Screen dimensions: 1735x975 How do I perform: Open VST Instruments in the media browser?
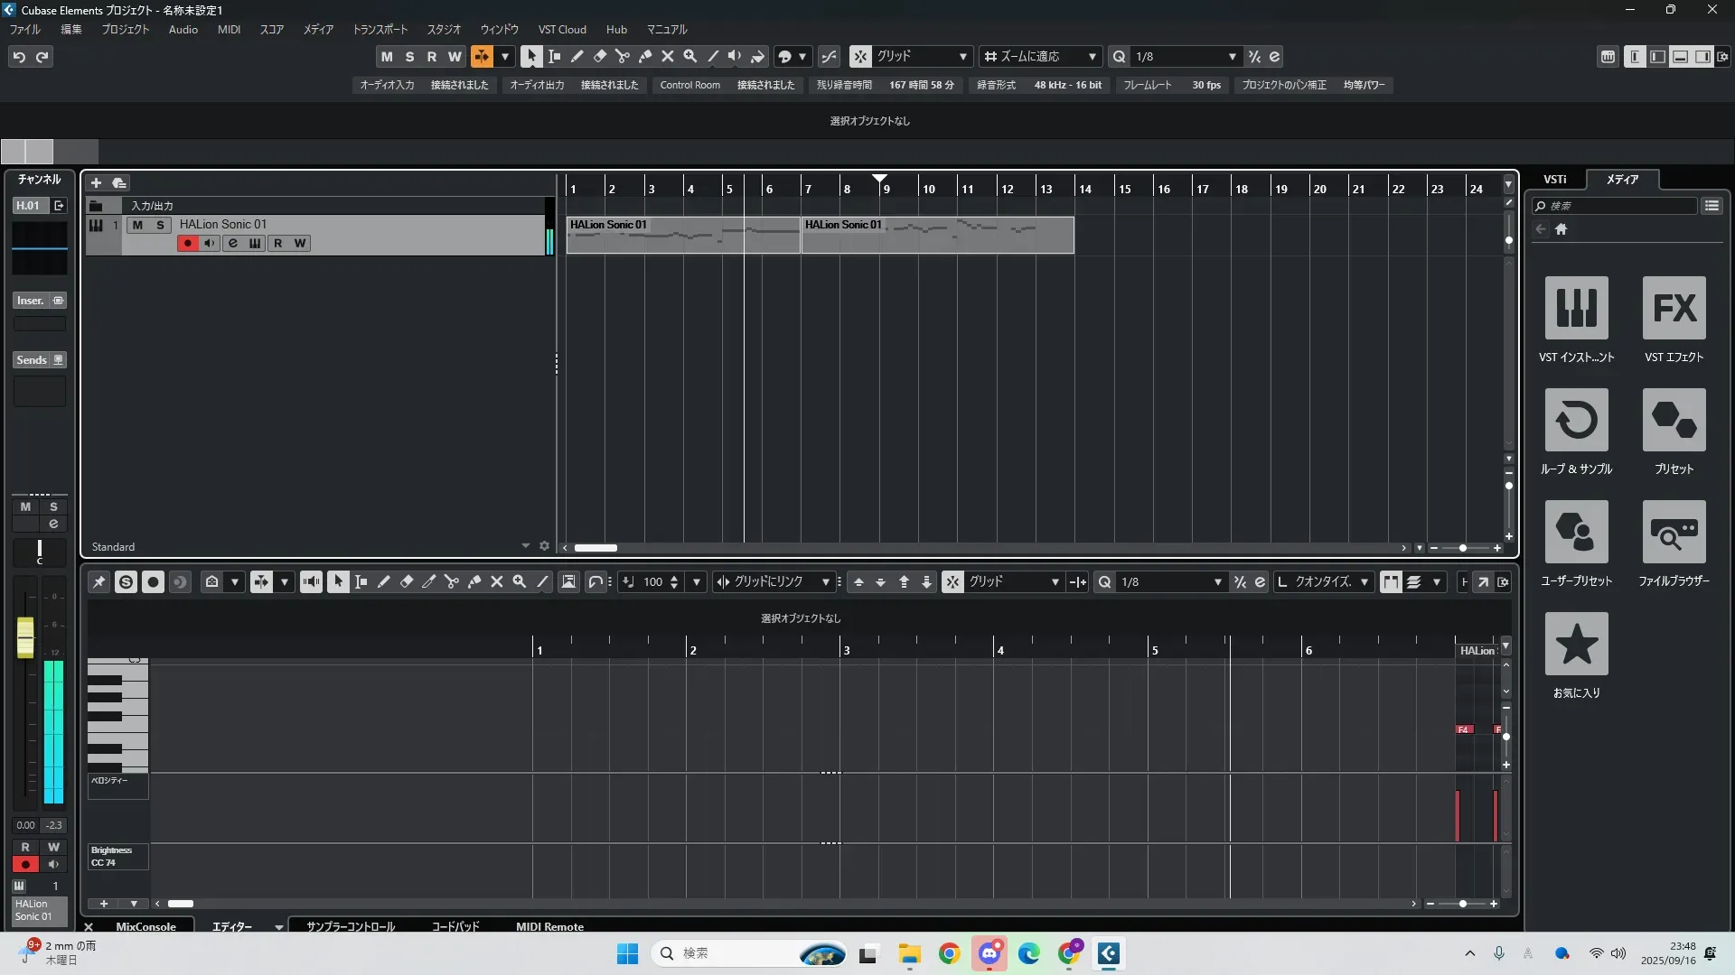coord(1576,308)
